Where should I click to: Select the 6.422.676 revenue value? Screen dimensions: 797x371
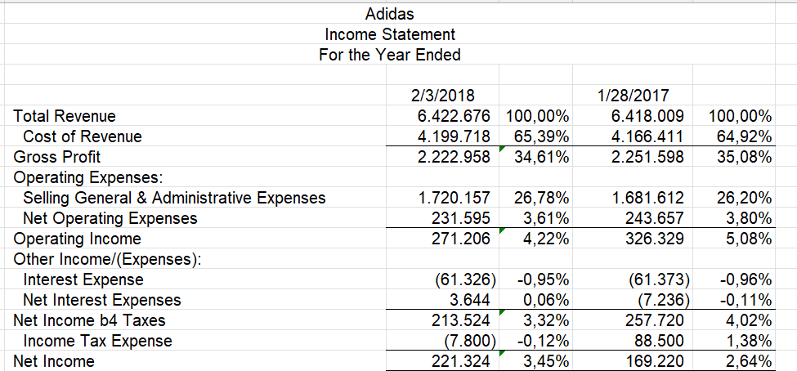pos(454,116)
